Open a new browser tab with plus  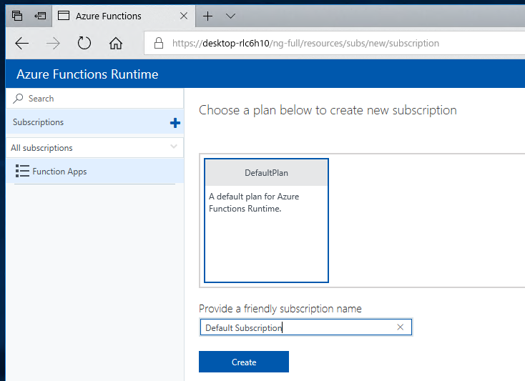[207, 16]
